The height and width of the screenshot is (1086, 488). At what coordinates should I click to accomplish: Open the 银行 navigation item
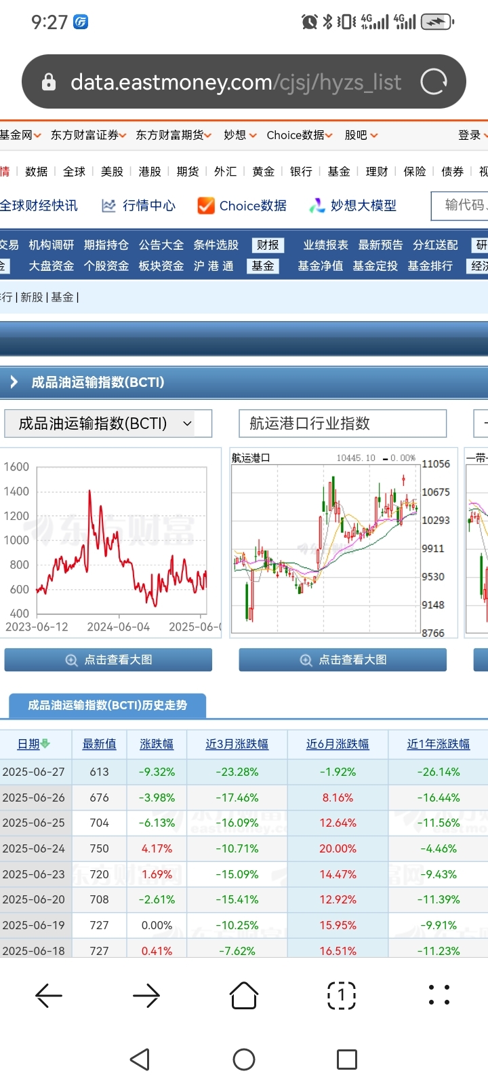301,172
